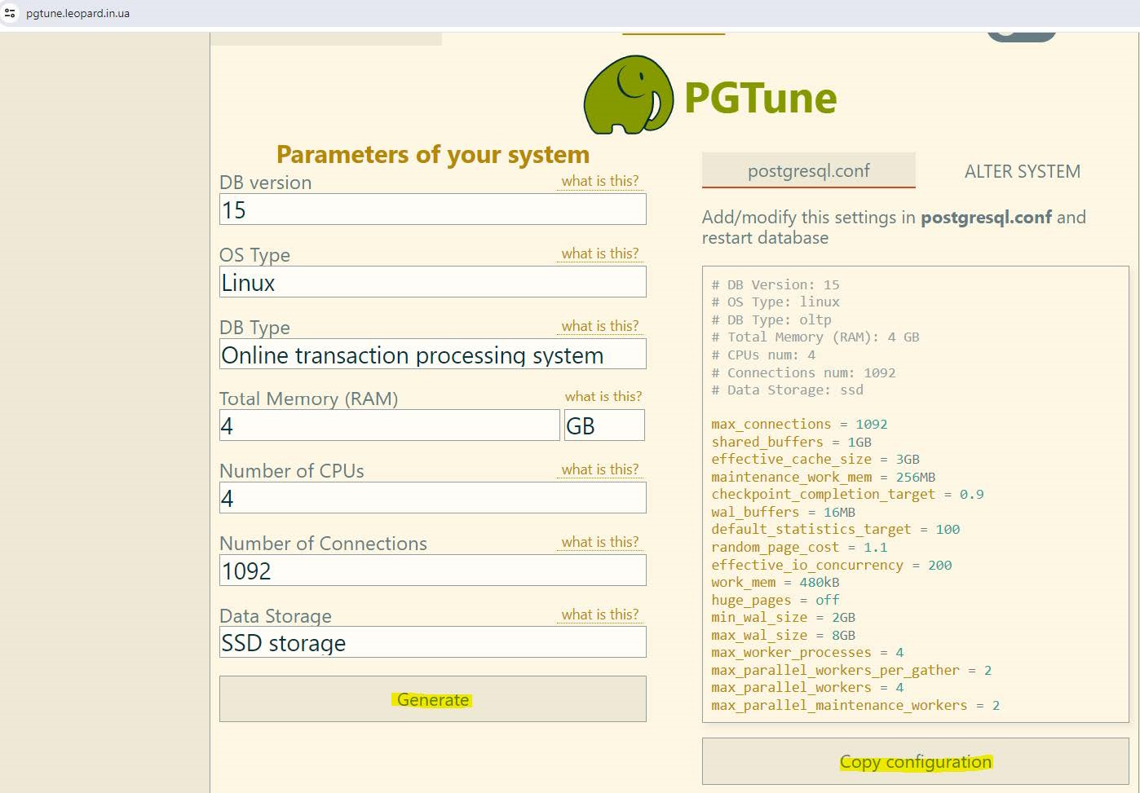Open the Data Storage dropdown showing SSD storage
The width and height of the screenshot is (1140, 793).
(433, 642)
